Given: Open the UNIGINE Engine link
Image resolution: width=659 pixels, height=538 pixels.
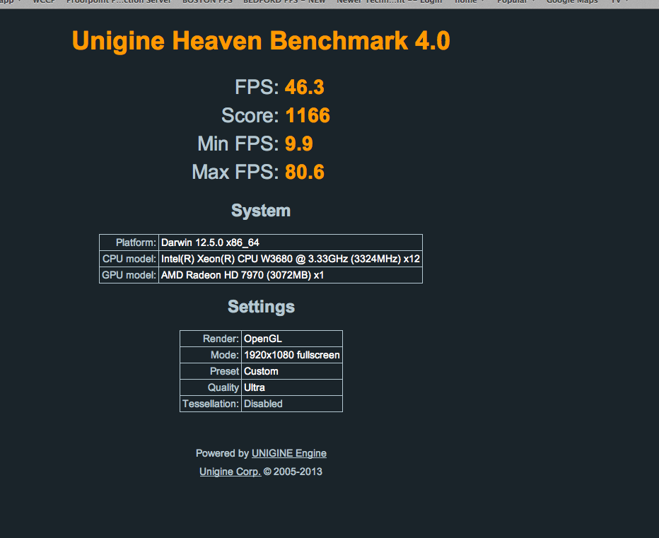Looking at the screenshot, I should pos(288,453).
